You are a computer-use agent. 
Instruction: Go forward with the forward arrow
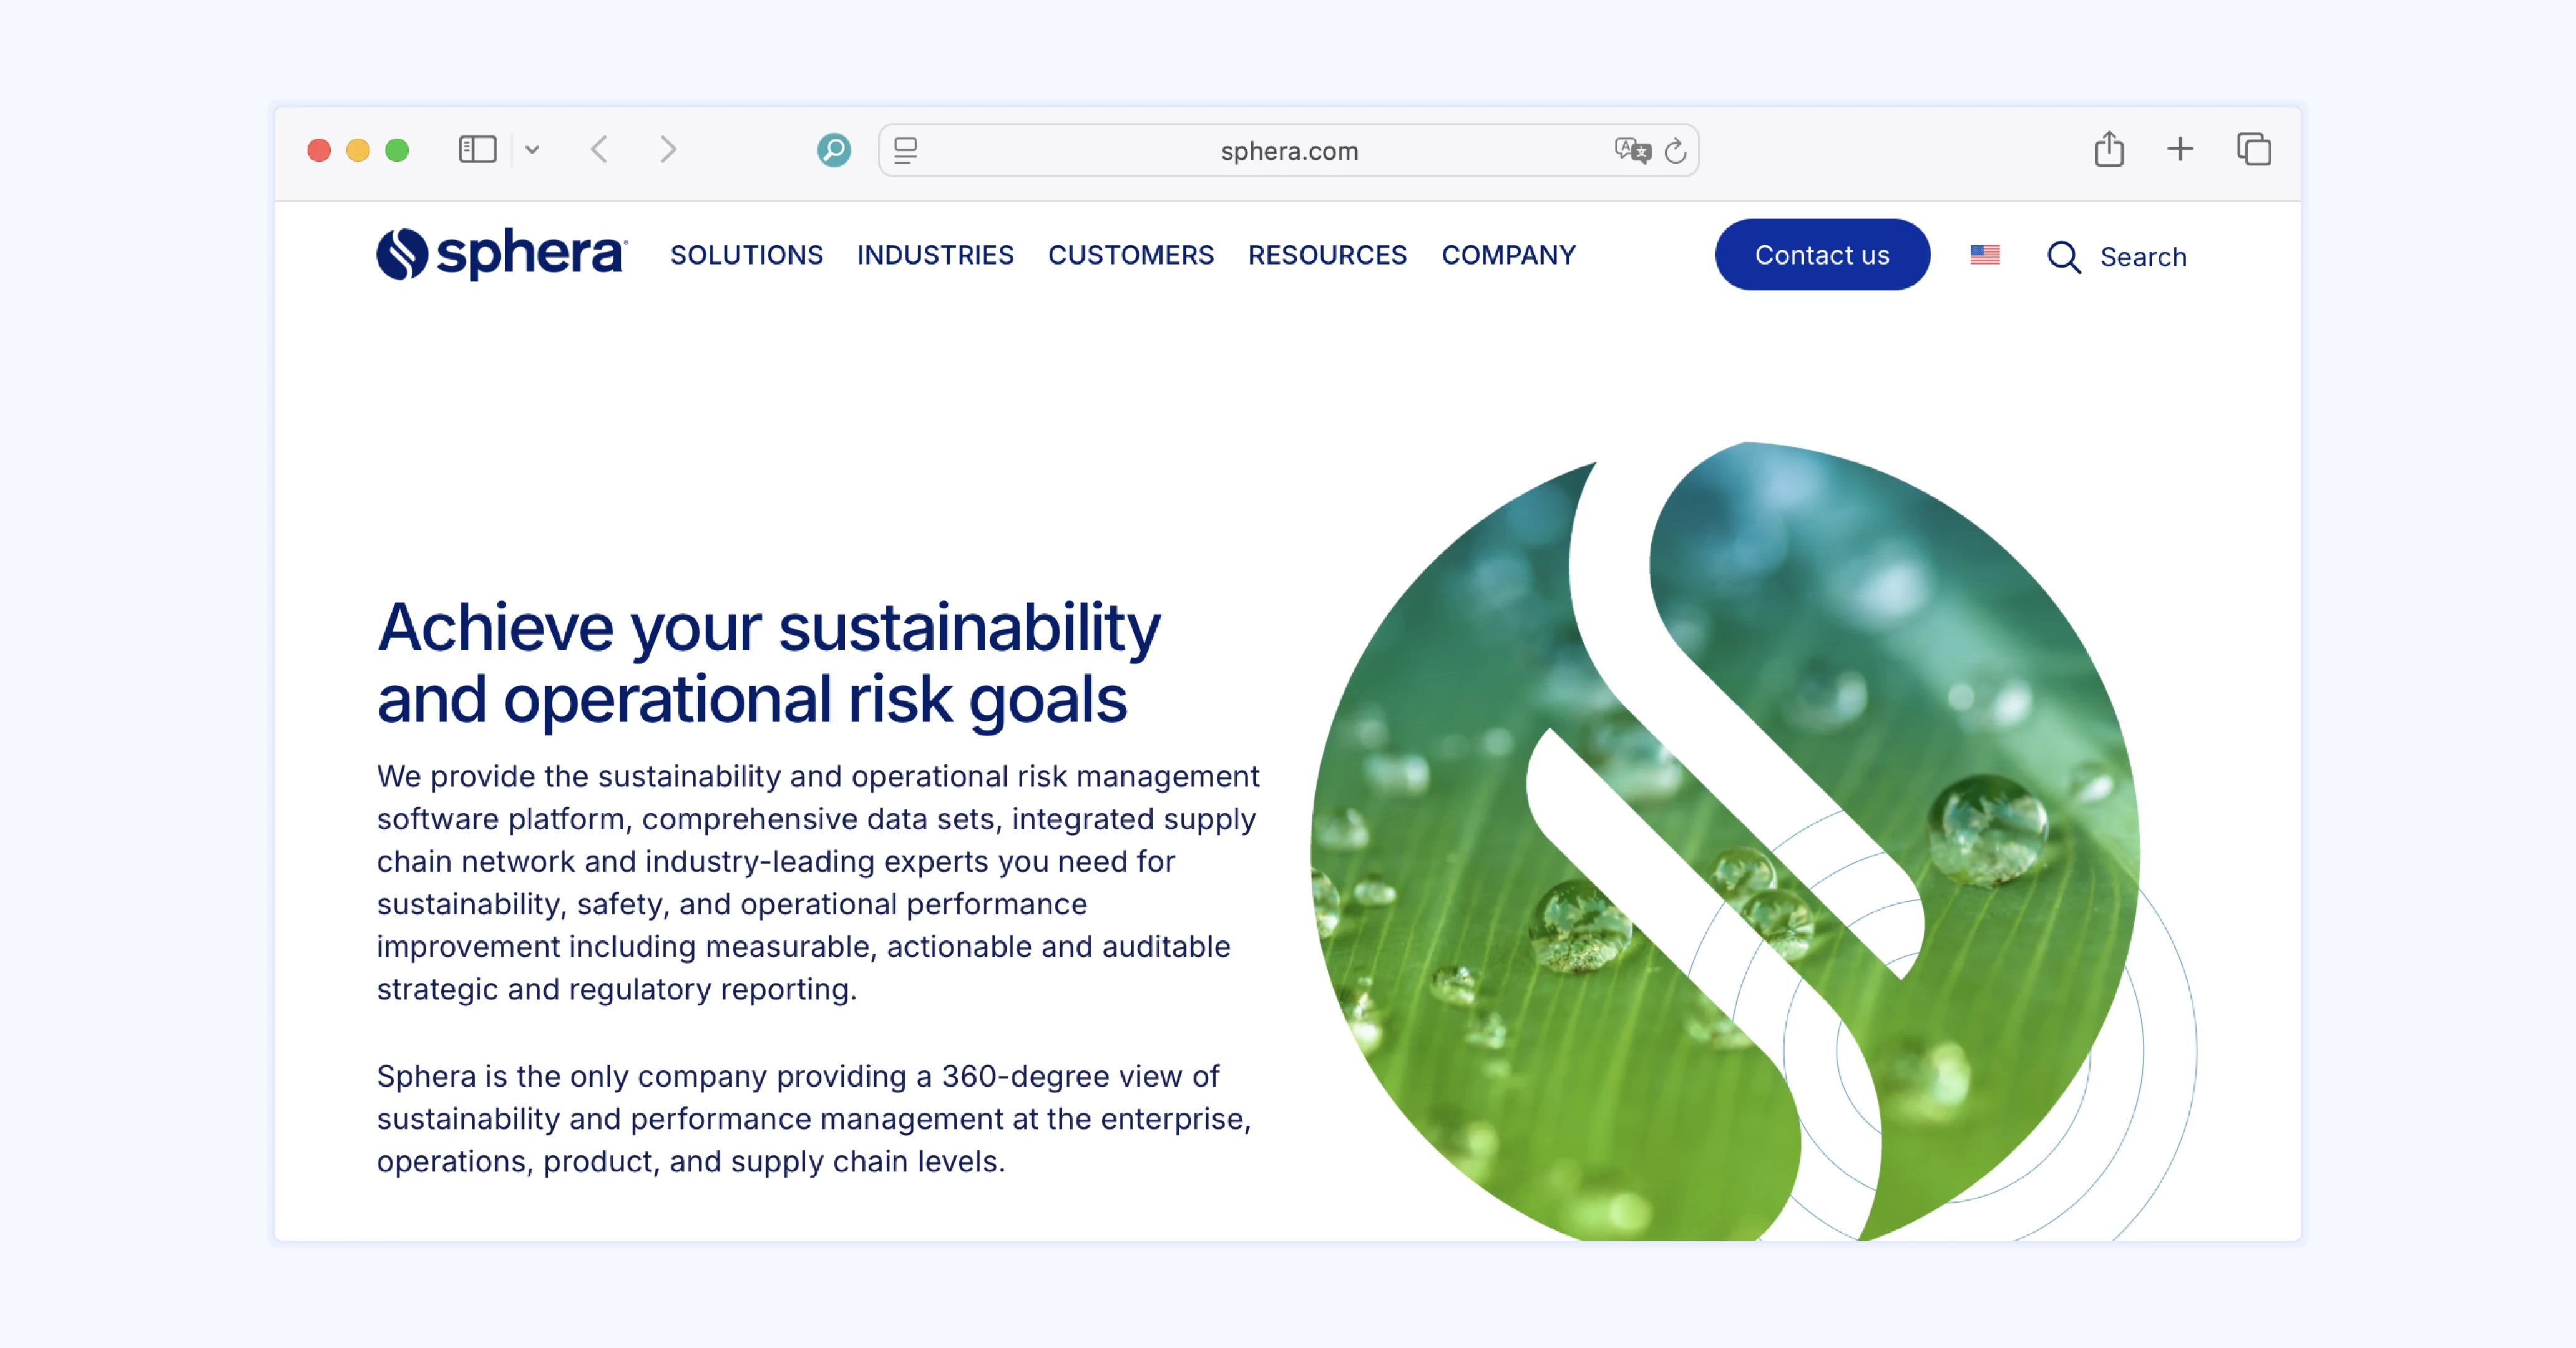click(668, 150)
